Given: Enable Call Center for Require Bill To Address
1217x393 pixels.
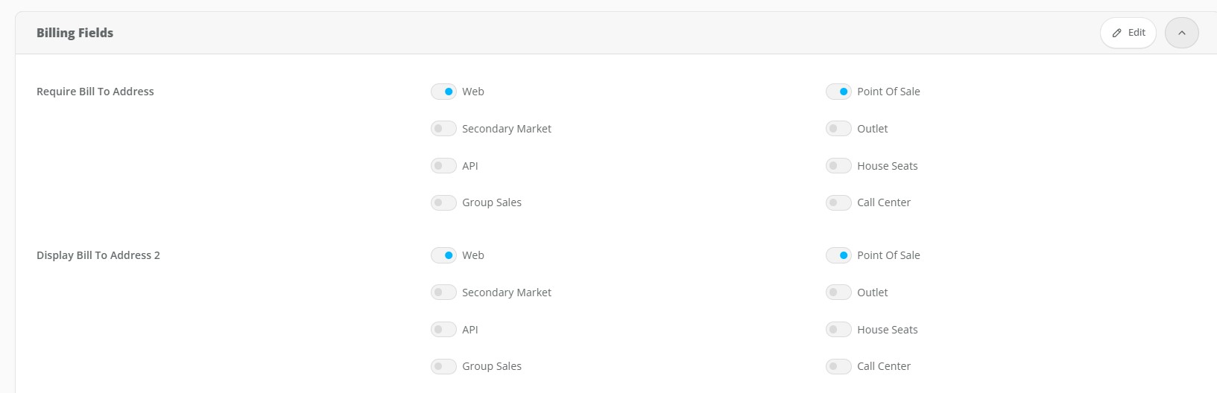Looking at the screenshot, I should coord(838,202).
